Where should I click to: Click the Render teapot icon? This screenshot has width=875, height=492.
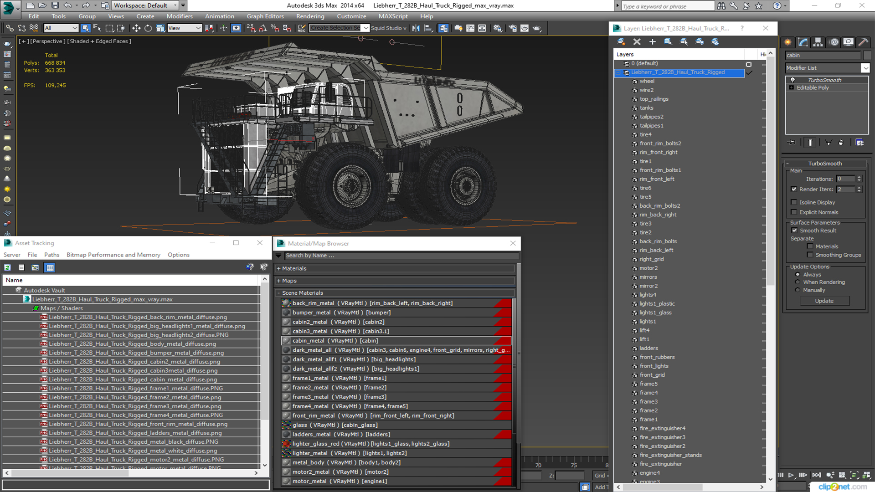coord(537,28)
